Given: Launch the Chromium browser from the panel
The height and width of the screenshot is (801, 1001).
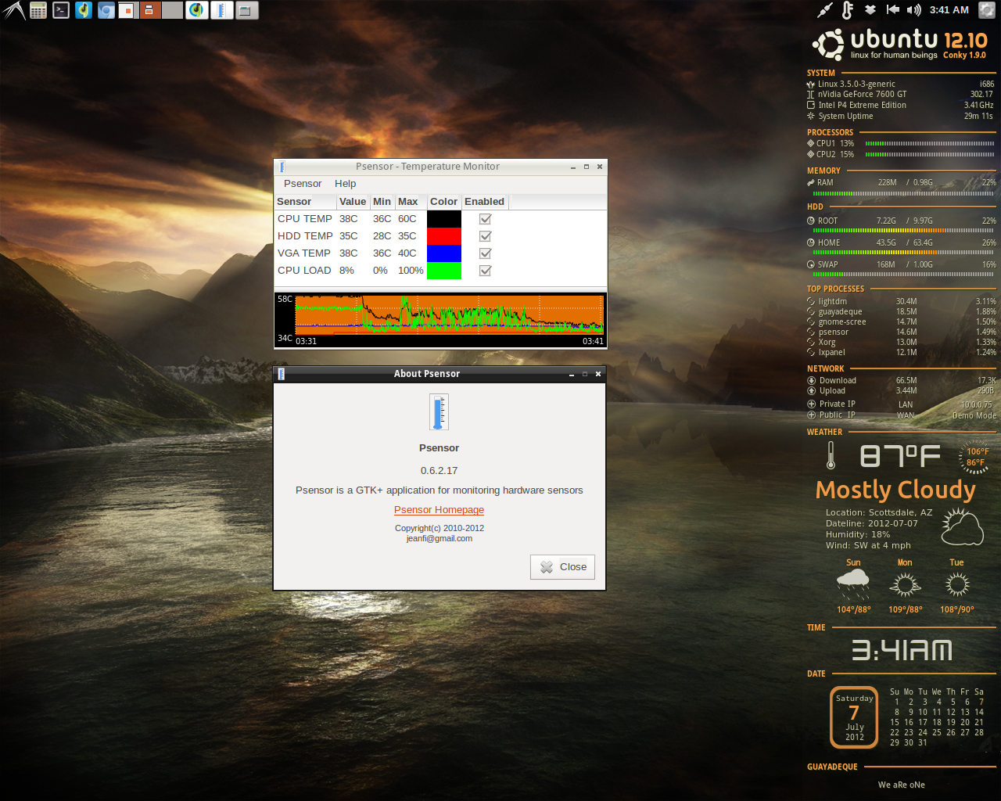Looking at the screenshot, I should tap(106, 10).
